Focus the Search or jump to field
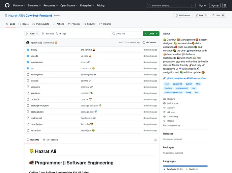Screen dimensions: 232x173 (171, 5)
